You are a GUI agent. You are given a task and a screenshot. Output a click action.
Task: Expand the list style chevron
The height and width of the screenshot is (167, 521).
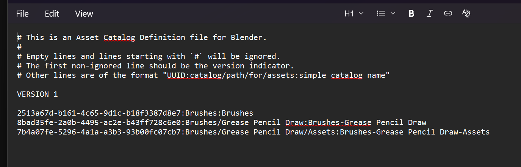(393, 14)
